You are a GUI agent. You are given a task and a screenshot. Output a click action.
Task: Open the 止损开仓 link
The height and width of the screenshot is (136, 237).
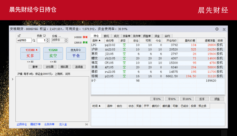(x=22, y=124)
